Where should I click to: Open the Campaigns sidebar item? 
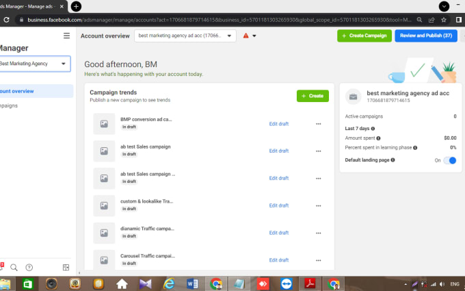9,105
